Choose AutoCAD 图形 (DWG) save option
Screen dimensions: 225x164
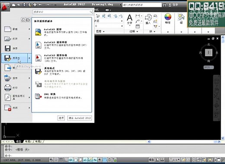point(61,32)
